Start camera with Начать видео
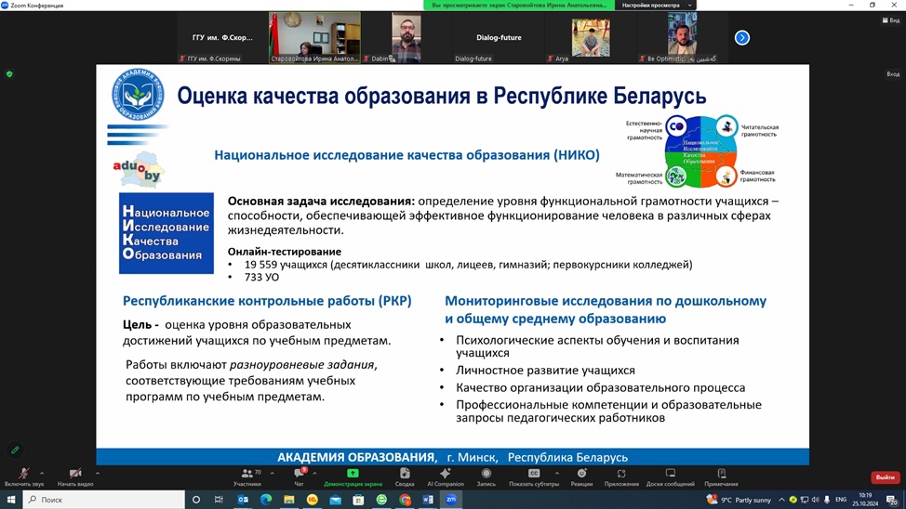The image size is (906, 509). tap(75, 477)
